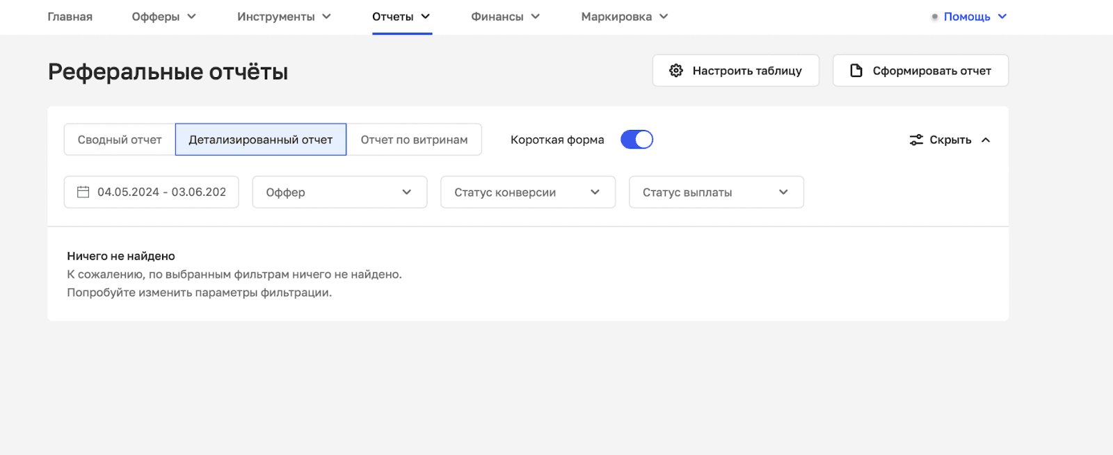Expand the Инструменты menu chevron
This screenshot has height=455, width=1113.
coord(326,17)
